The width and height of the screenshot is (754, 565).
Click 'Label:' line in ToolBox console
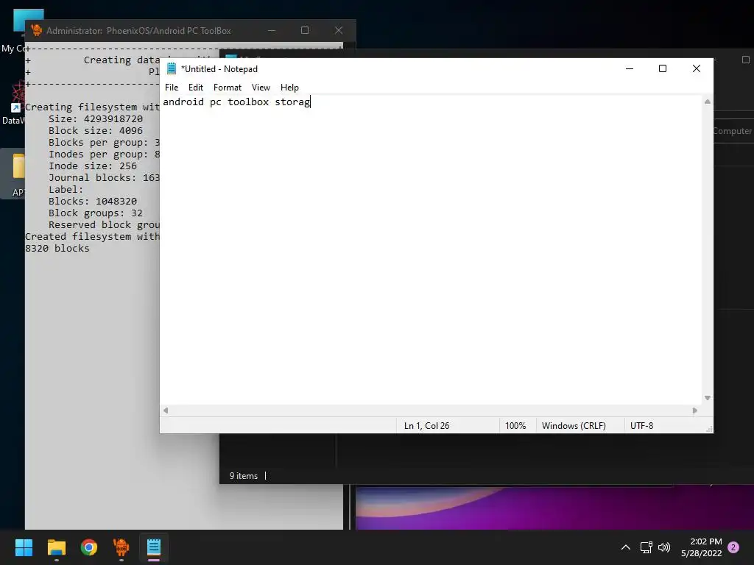coord(66,189)
